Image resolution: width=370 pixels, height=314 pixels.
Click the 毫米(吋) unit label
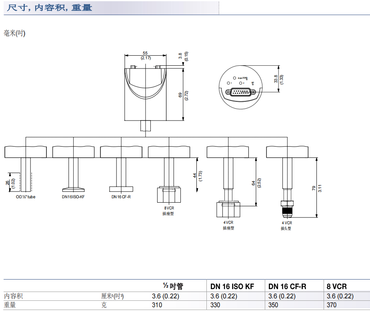15,33
